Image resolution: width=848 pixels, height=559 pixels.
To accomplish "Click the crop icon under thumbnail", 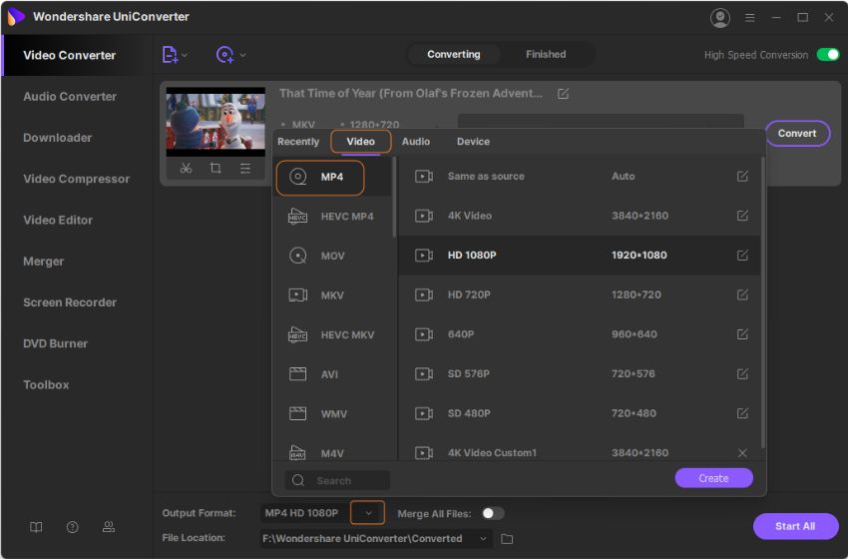I will [x=215, y=168].
